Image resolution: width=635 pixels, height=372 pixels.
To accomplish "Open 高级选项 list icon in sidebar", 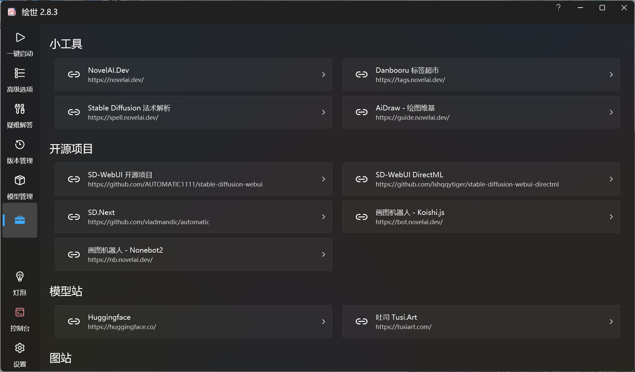I will pos(20,73).
